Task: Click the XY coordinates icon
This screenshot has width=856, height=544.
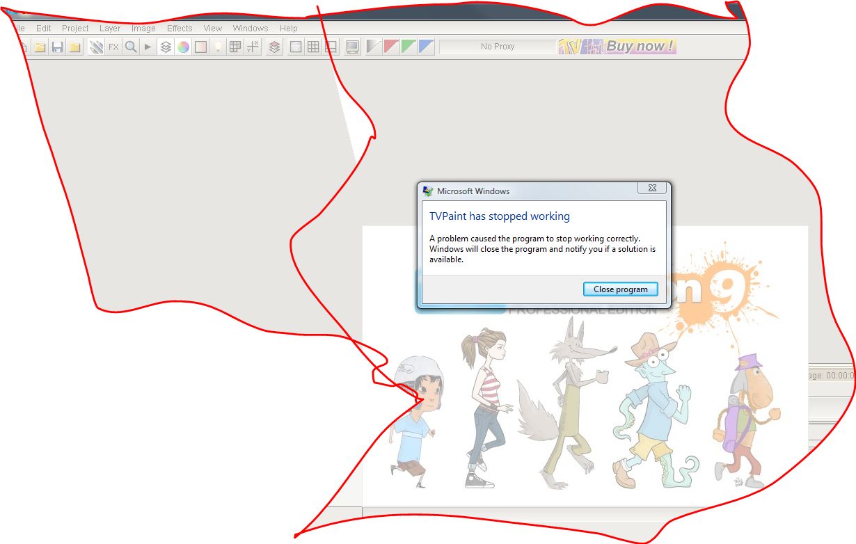Action: [253, 47]
